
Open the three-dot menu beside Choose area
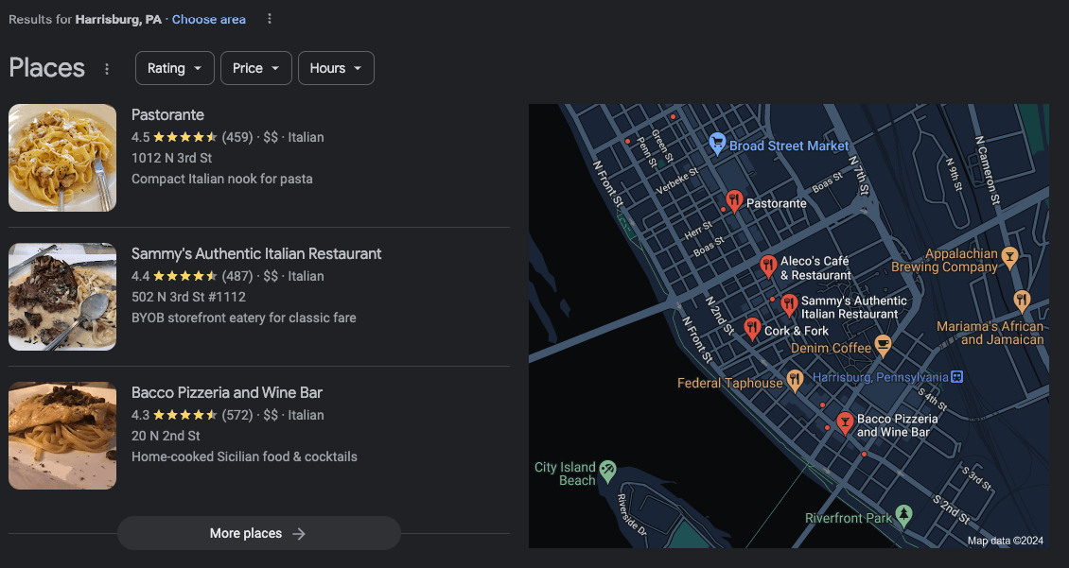pos(270,19)
